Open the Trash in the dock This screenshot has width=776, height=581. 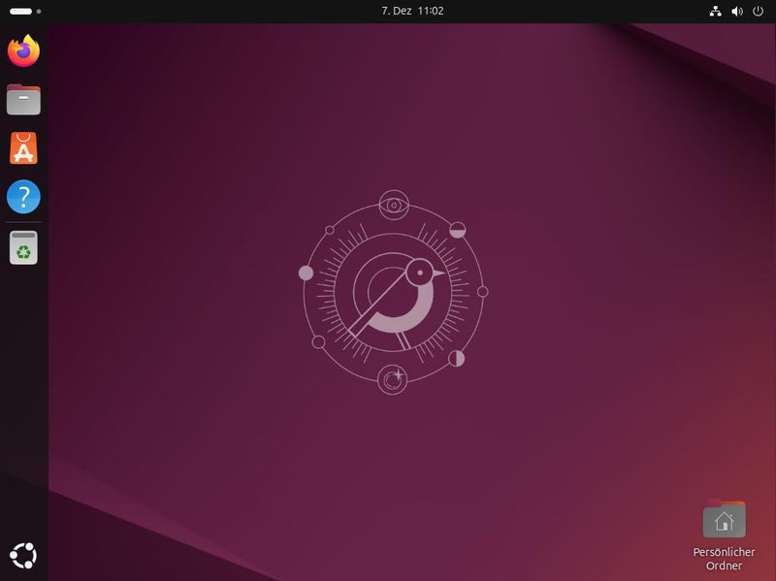pos(23,247)
